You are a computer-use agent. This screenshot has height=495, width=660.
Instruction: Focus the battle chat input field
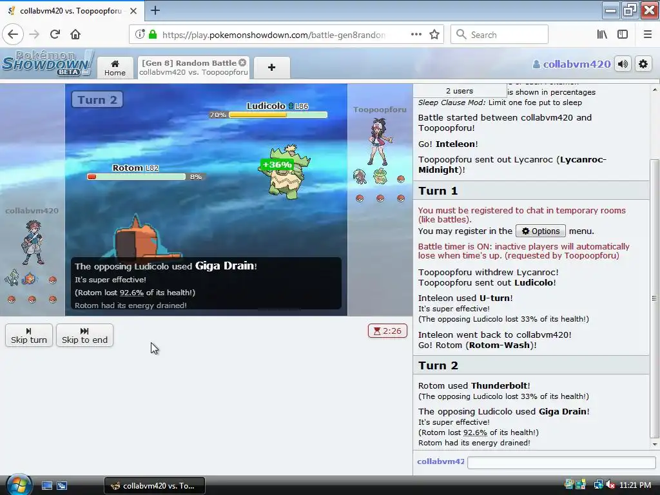point(561,463)
